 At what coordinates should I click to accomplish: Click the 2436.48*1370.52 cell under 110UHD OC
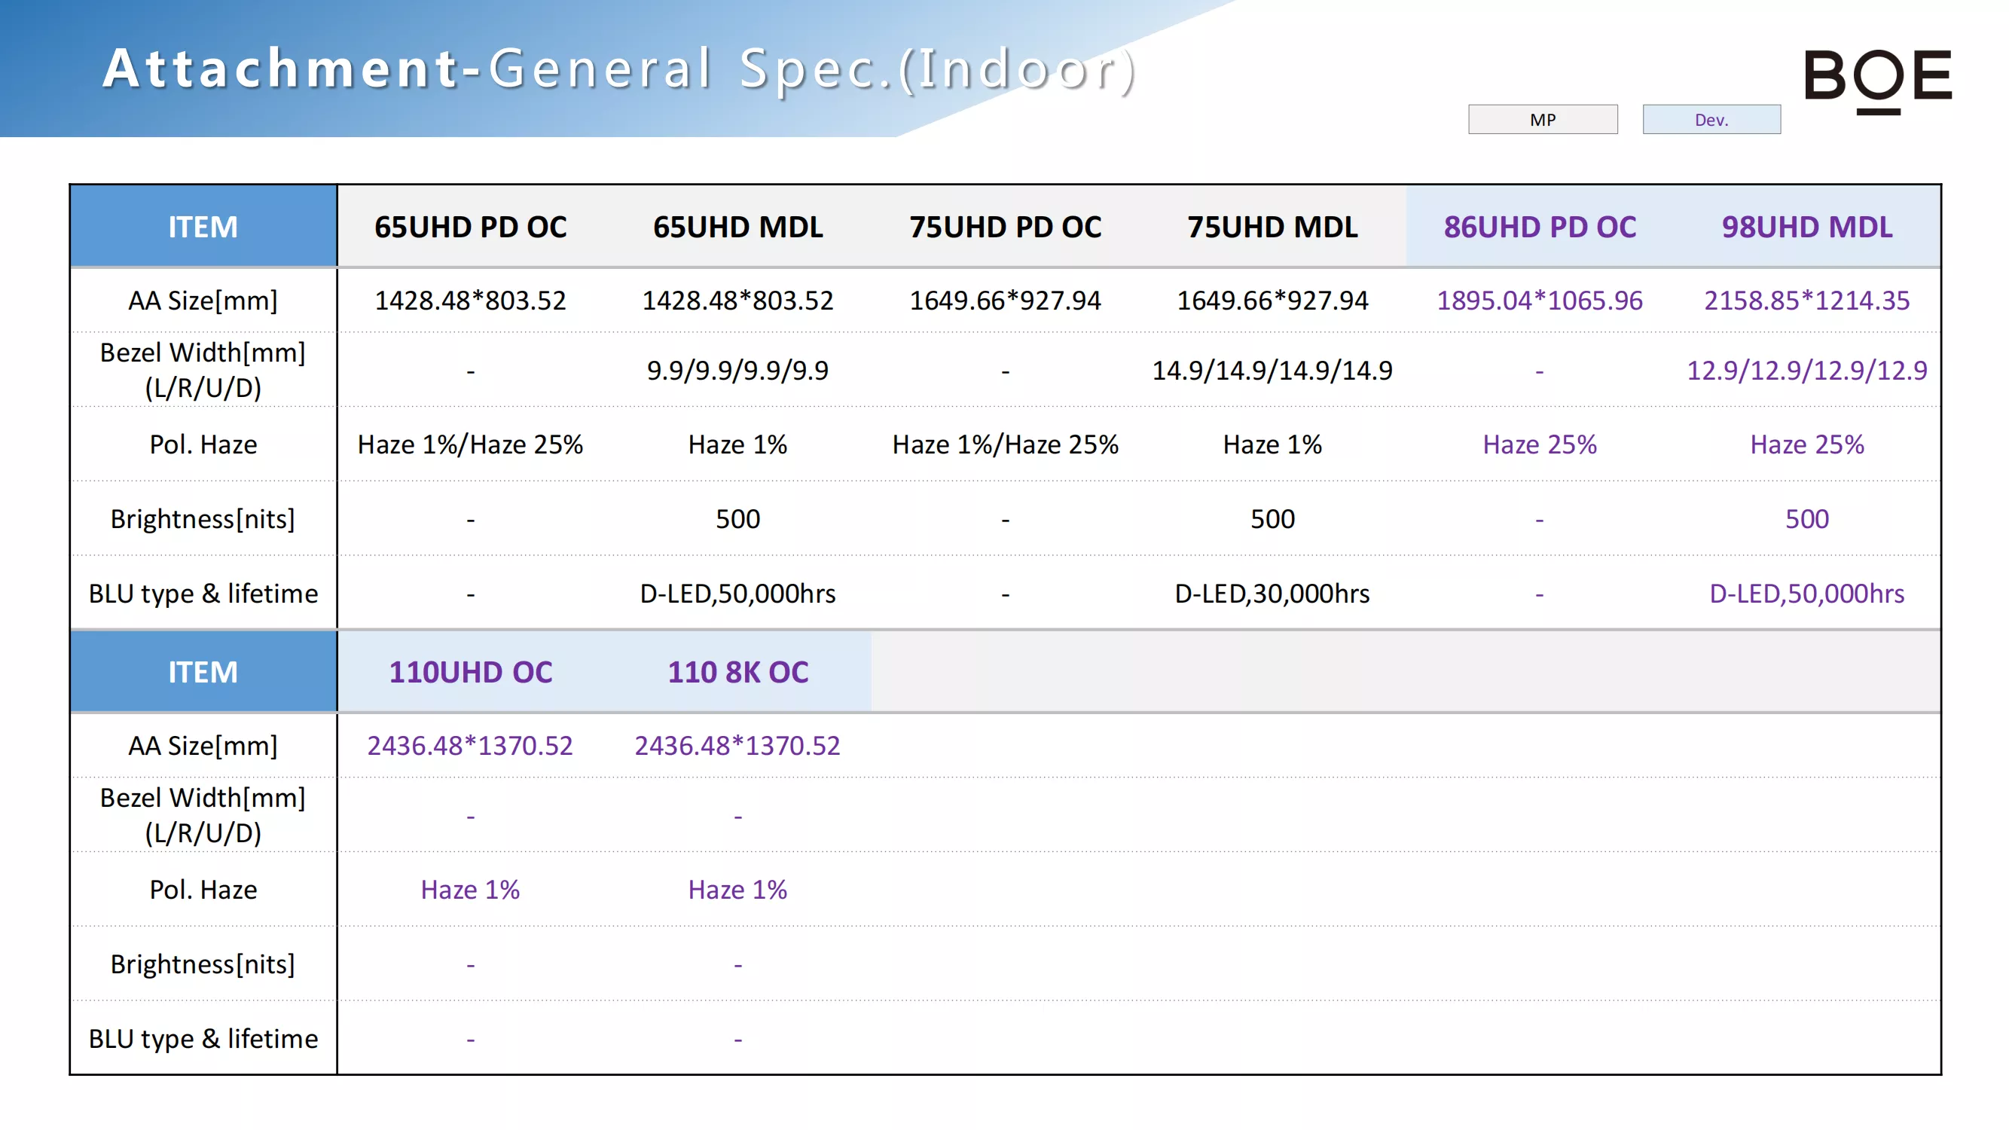point(470,746)
